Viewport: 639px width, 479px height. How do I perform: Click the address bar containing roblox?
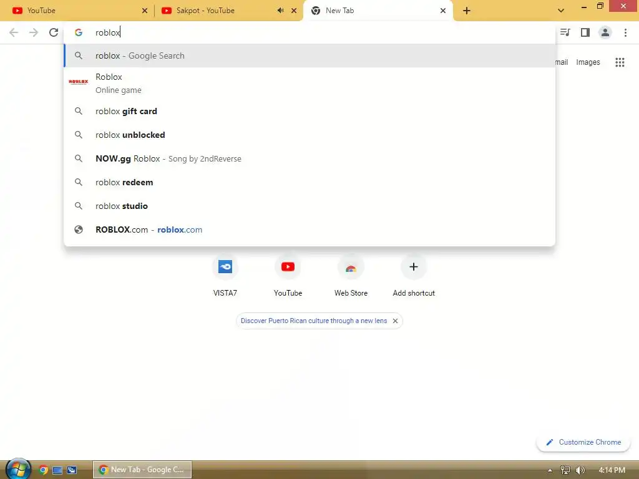(x=310, y=32)
